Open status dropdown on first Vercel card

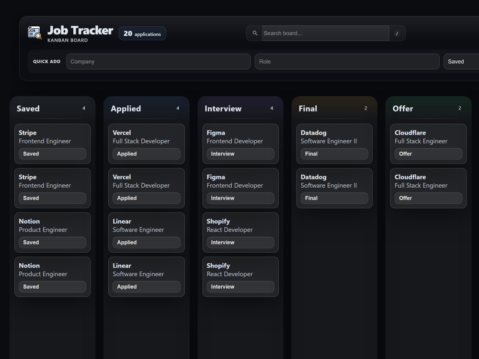[147, 154]
